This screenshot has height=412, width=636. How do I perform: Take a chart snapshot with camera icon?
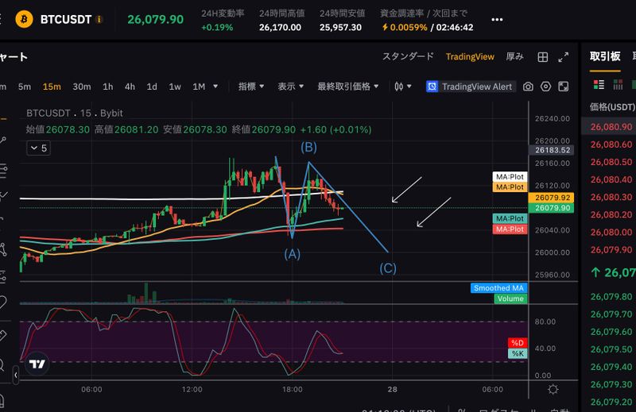(529, 87)
